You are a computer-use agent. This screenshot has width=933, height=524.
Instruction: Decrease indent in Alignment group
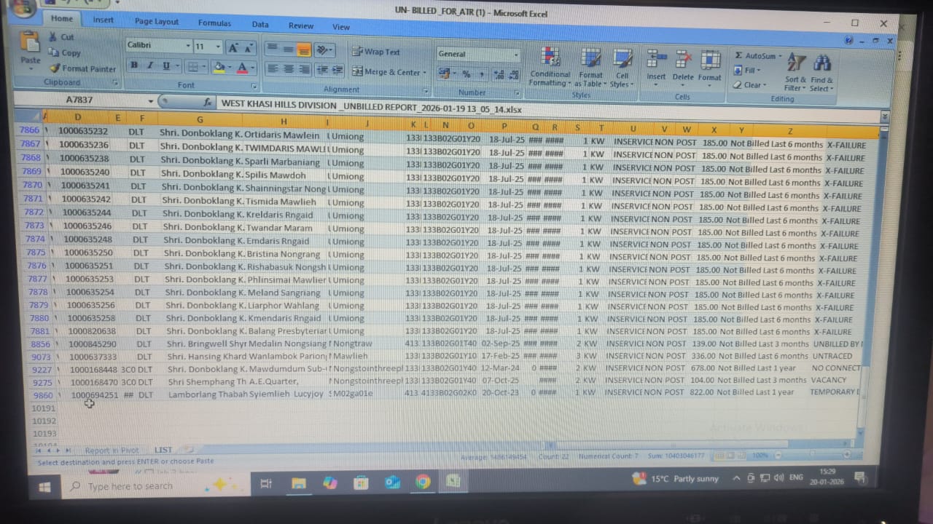pyautogui.click(x=323, y=70)
